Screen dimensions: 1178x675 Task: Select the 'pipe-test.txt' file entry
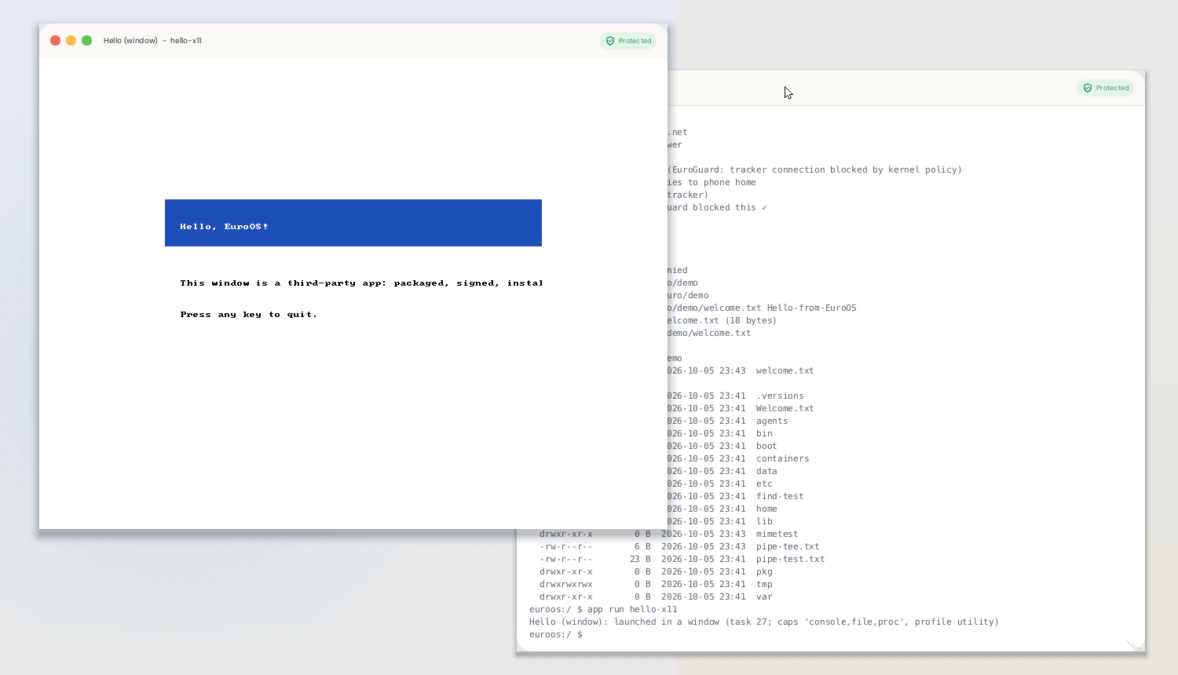791,559
